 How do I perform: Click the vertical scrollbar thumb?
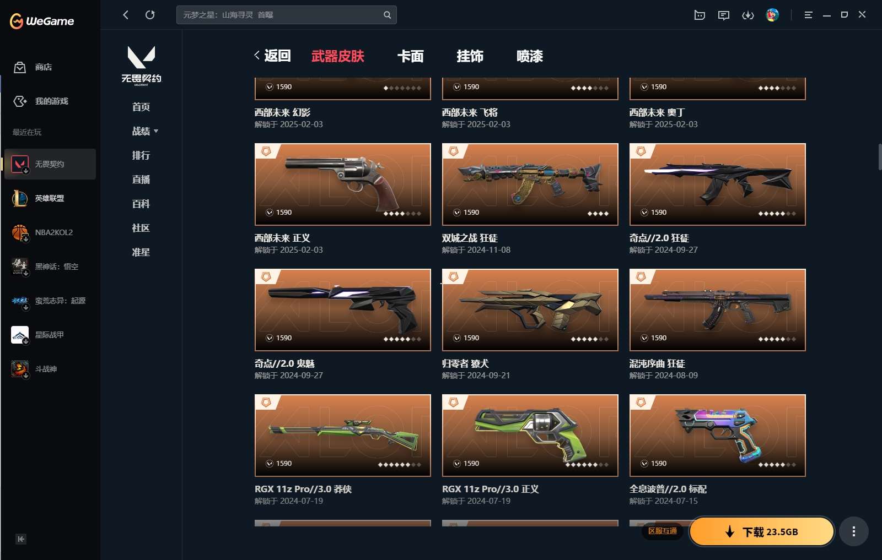(x=880, y=157)
